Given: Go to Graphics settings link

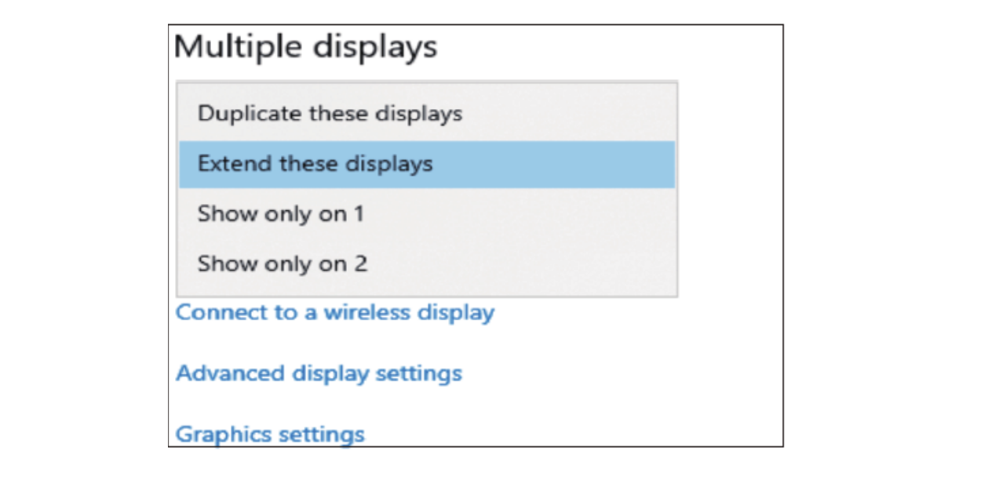Looking at the screenshot, I should (x=270, y=434).
